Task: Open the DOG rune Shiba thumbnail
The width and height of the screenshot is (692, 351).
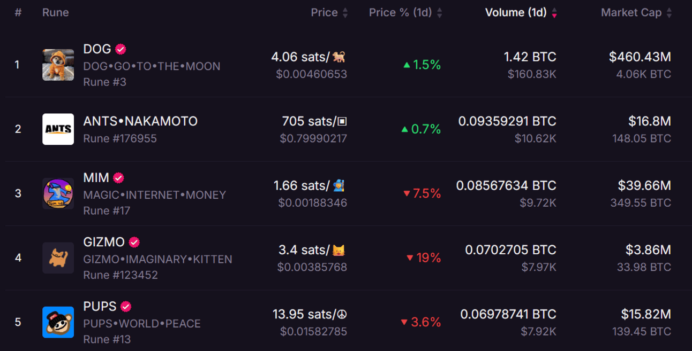Action: (x=58, y=65)
